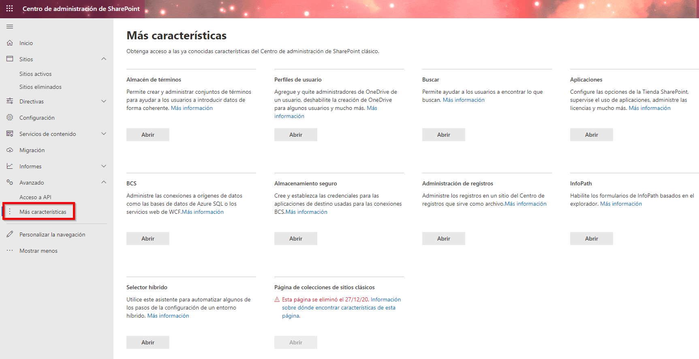Click the Directivas sliders icon
Image resolution: width=699 pixels, height=359 pixels.
(10, 101)
